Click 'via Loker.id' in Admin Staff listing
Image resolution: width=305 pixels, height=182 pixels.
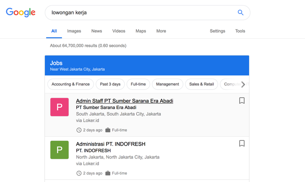click(x=88, y=120)
